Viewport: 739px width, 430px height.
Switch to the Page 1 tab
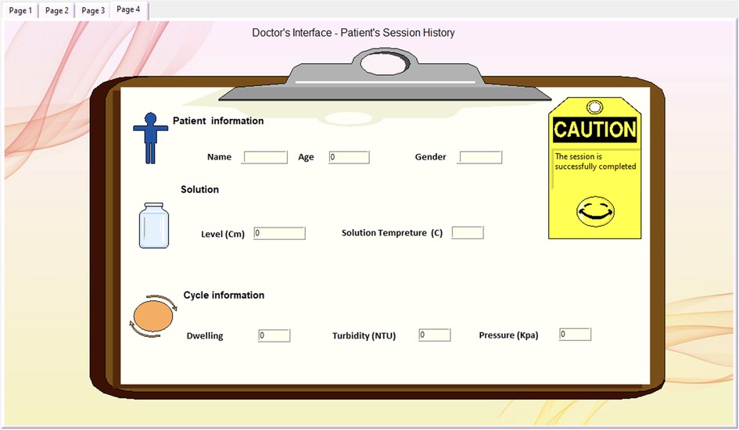[21, 10]
